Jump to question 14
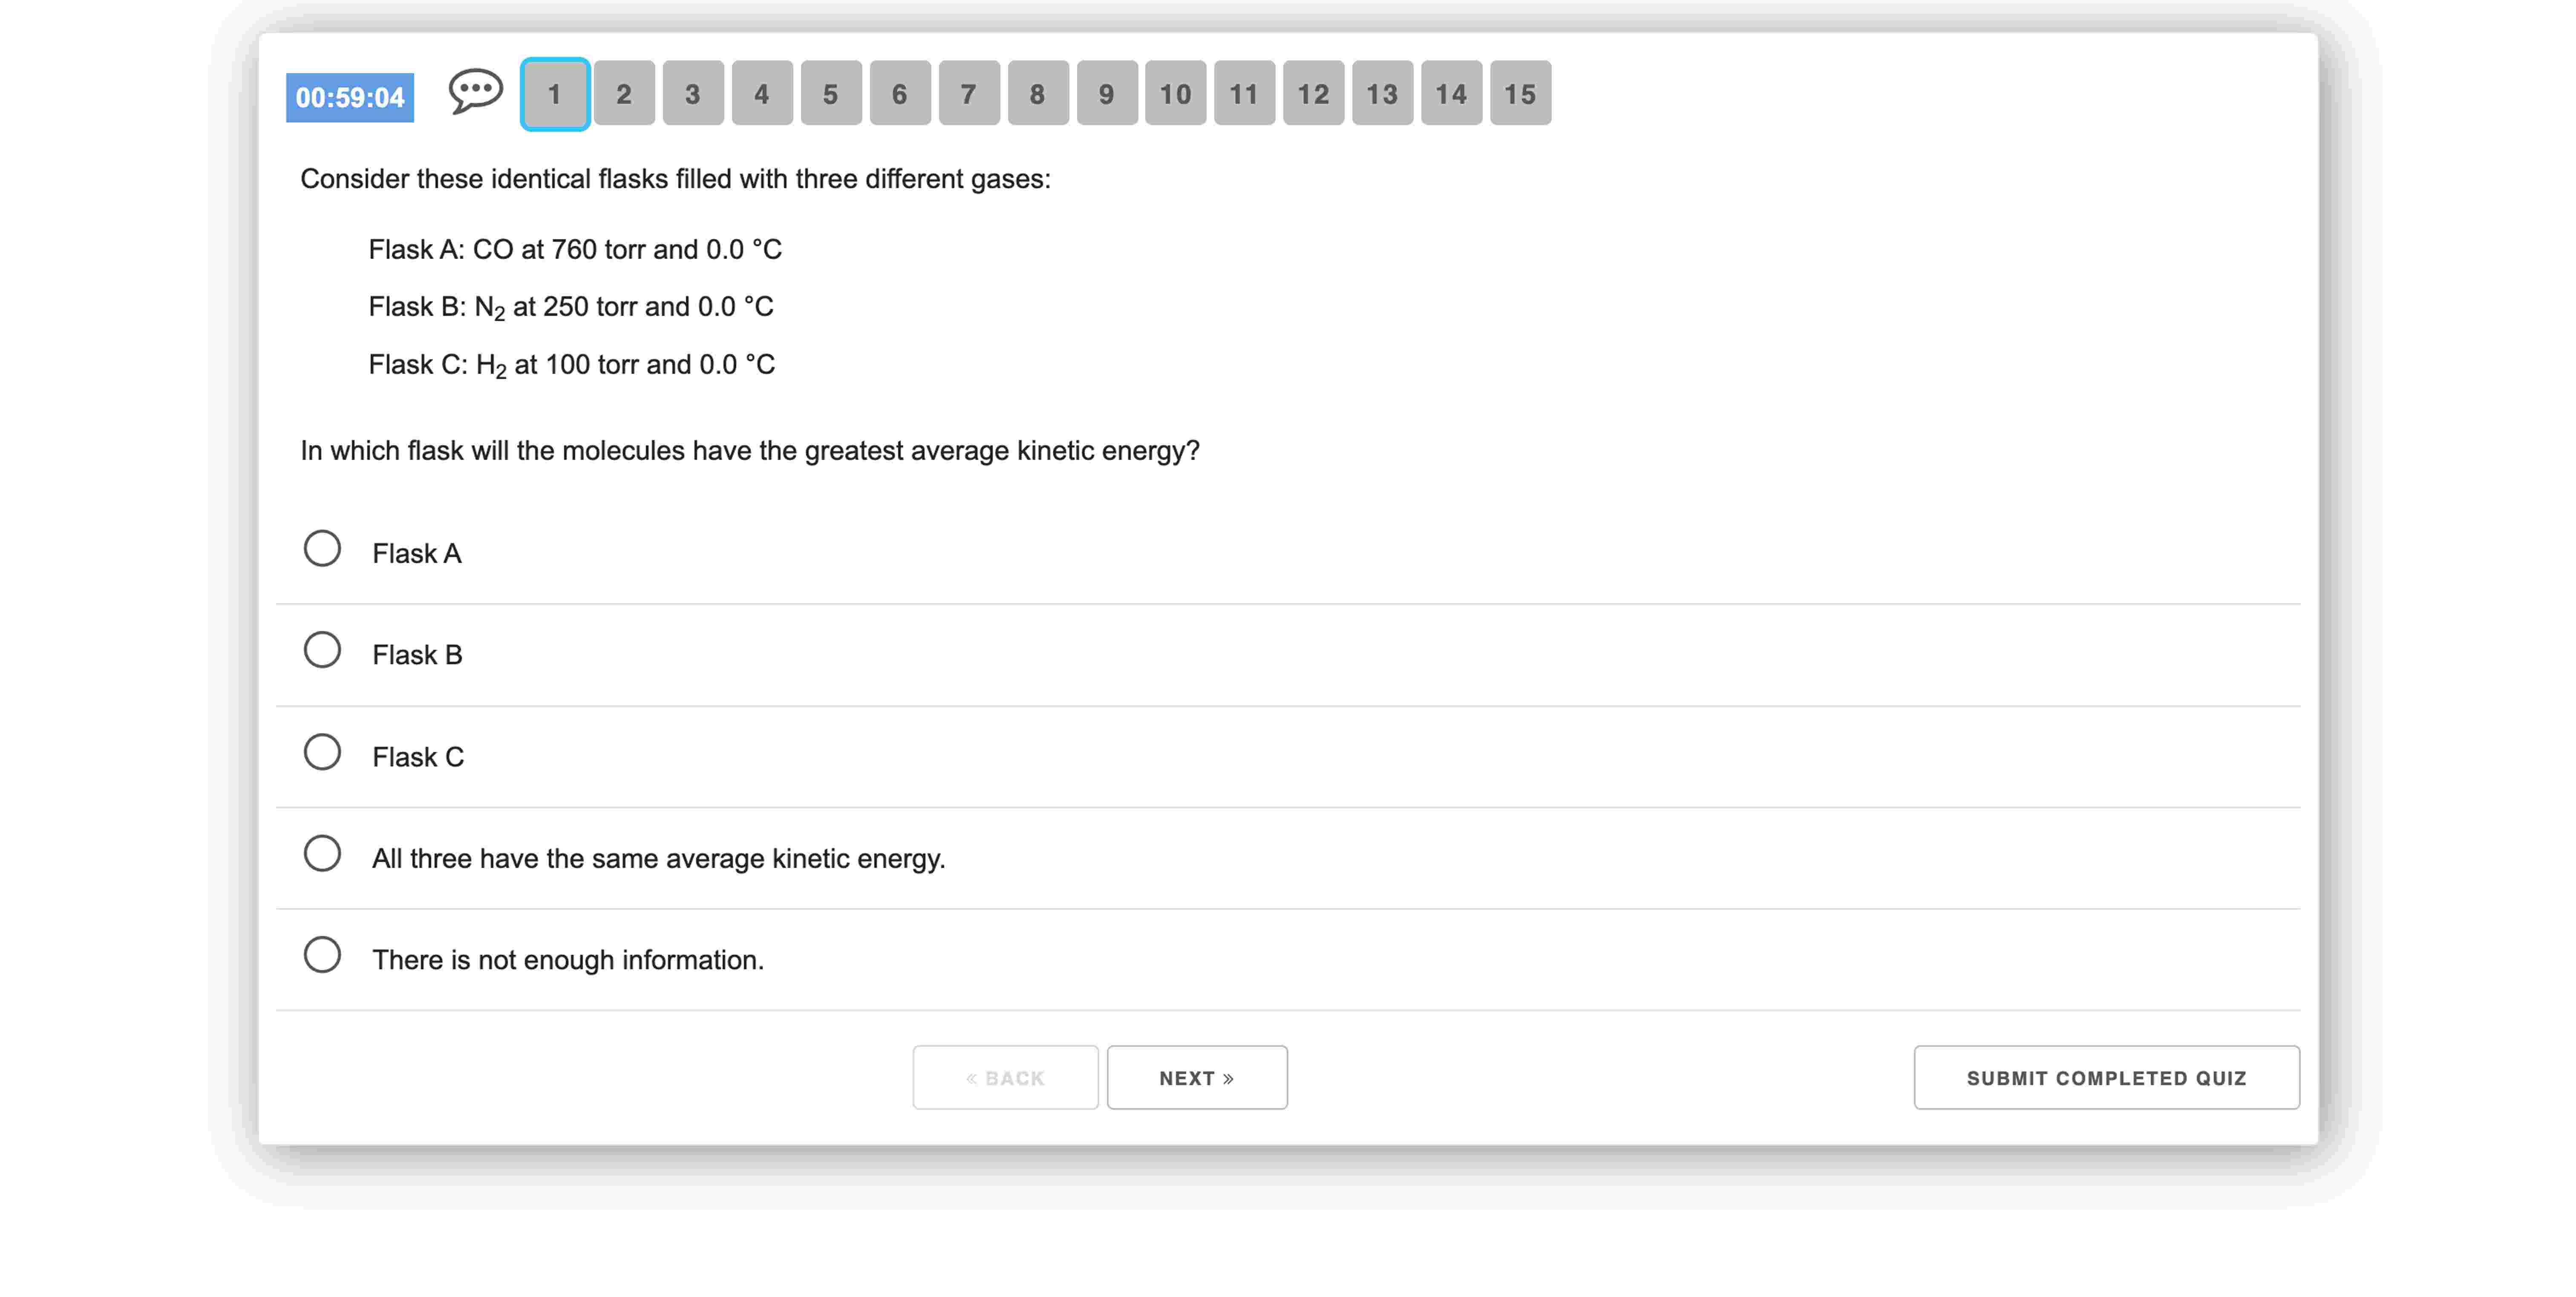 pos(1452,94)
